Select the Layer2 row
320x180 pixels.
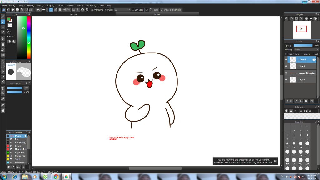tap(300, 66)
